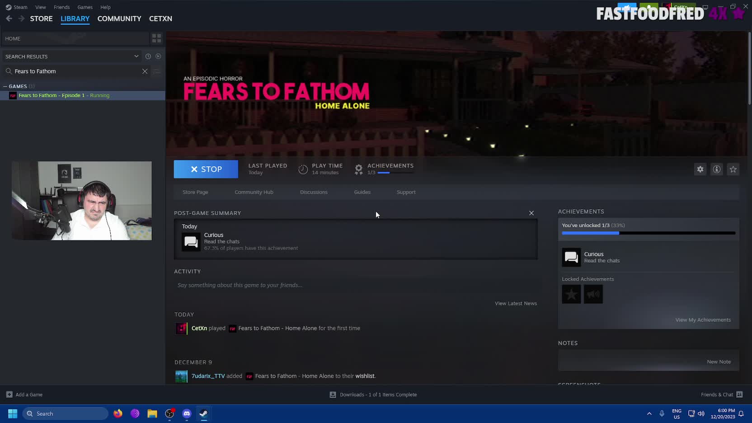Open the Support link

[406, 192]
